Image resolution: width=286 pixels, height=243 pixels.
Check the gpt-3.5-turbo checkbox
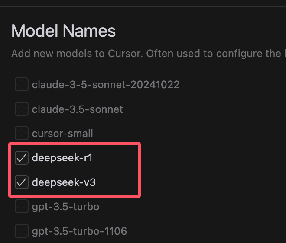pos(22,207)
